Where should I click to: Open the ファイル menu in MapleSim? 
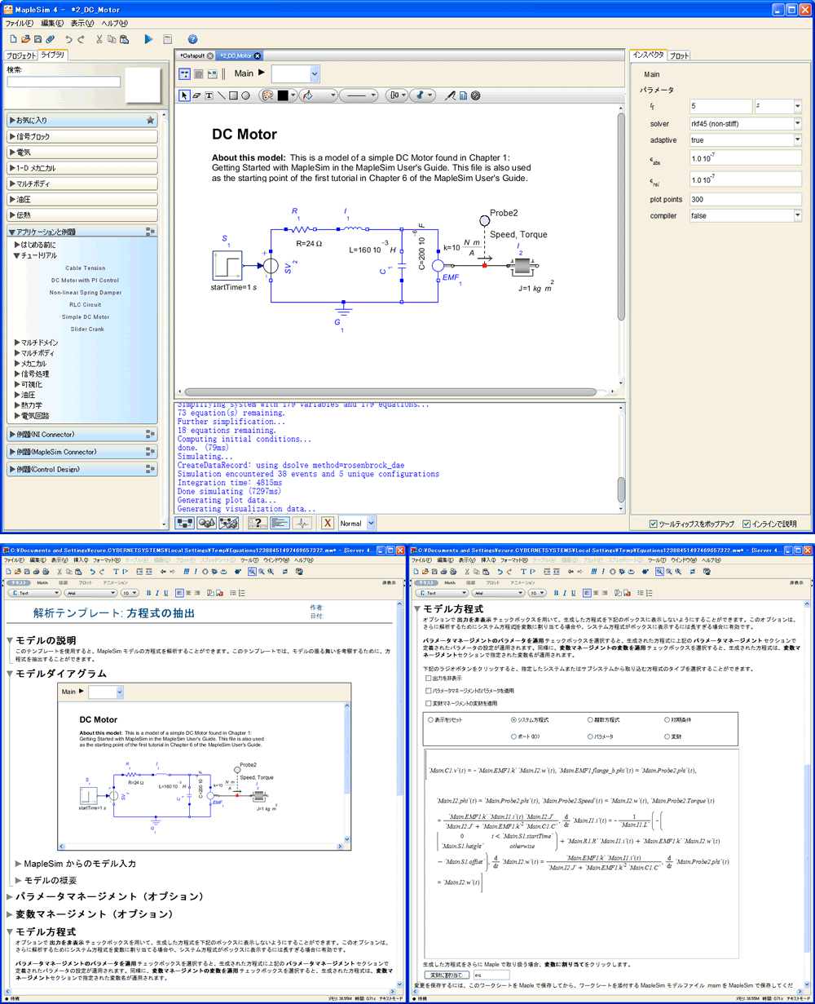click(x=20, y=23)
